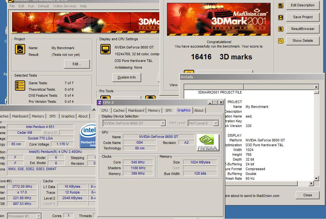The height and width of the screenshot is (219, 326).
Task: Click Details horizontal scroll right arrow
Action: point(311,183)
